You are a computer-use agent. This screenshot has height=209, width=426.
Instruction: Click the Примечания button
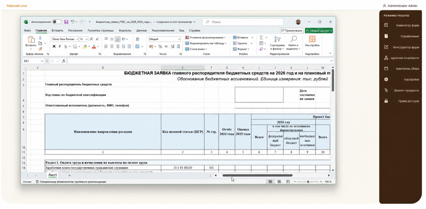(291, 31)
